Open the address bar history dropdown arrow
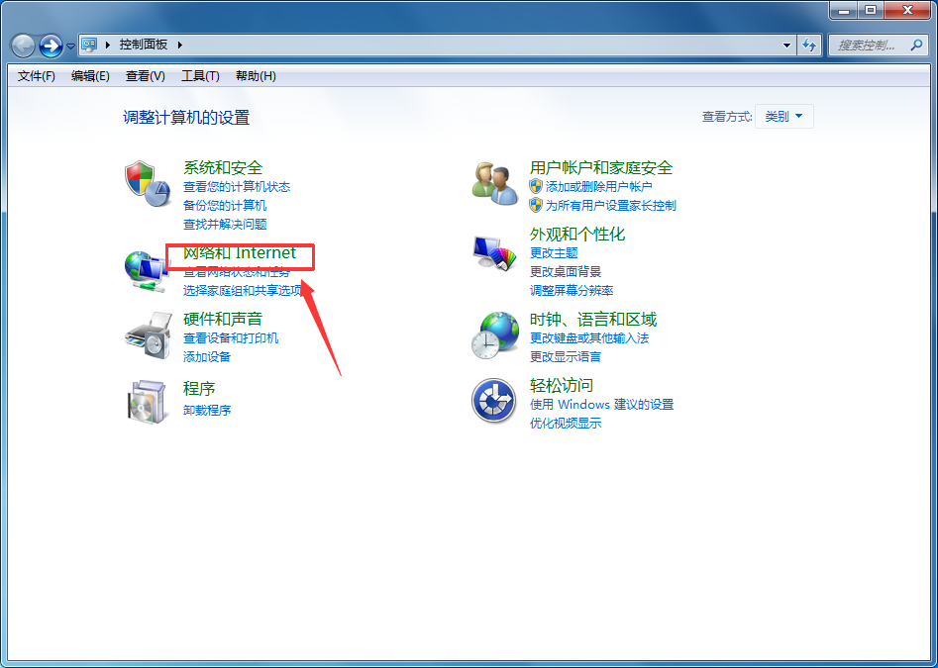Image resolution: width=938 pixels, height=668 pixels. pyautogui.click(x=785, y=45)
